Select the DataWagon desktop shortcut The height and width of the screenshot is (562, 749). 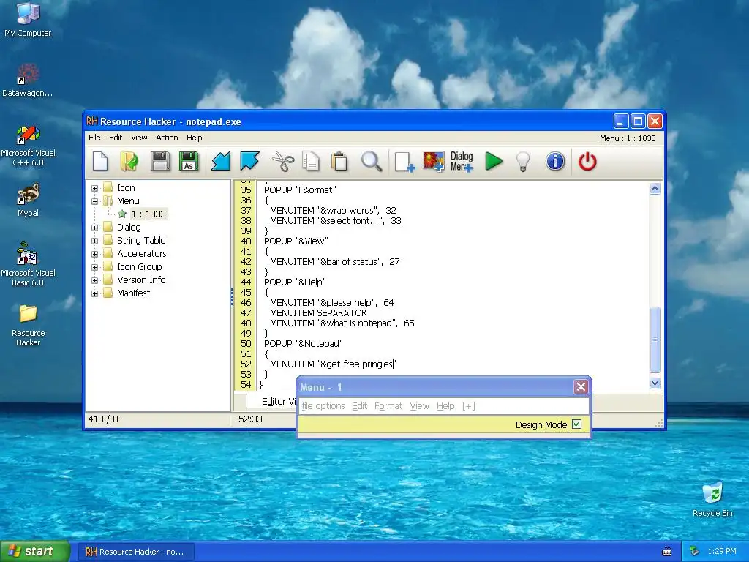28,80
